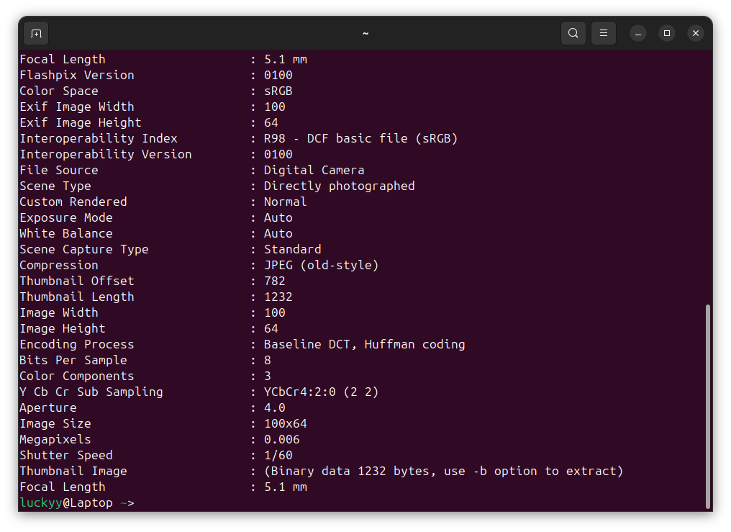731x532 pixels.
Task: Click the window title showing ~
Action: tap(365, 33)
